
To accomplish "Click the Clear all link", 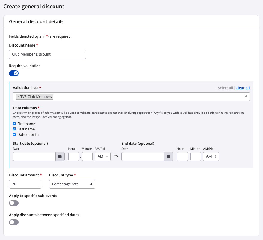I will (x=242, y=88).
